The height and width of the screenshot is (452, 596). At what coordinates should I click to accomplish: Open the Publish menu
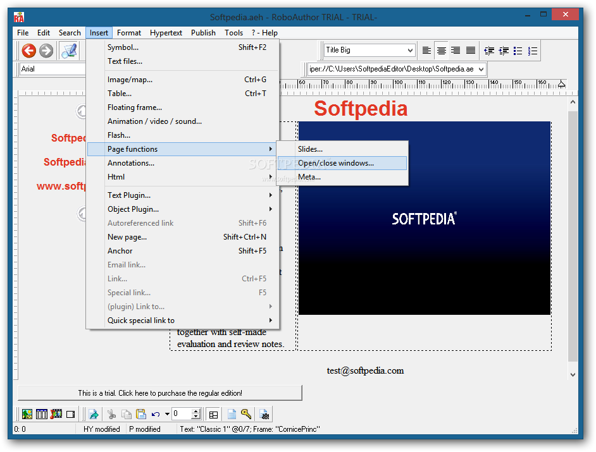click(203, 33)
